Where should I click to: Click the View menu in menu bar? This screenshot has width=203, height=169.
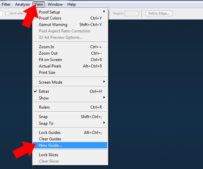click(39, 4)
